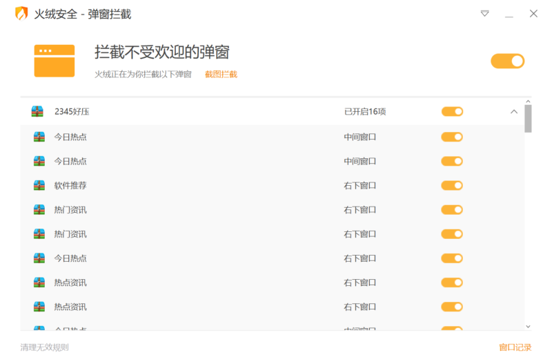The image size is (552, 364).
Task: Click the icon beside 软件推荐
Action: click(x=39, y=185)
